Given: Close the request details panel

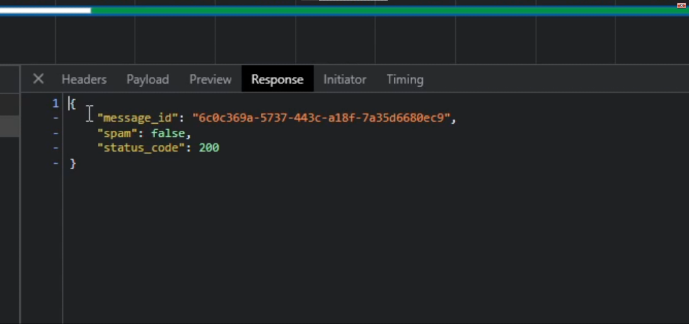Looking at the screenshot, I should pyautogui.click(x=38, y=79).
